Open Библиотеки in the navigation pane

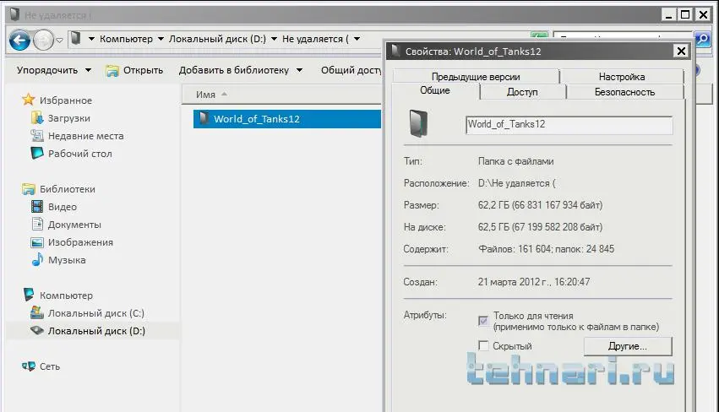(x=68, y=189)
